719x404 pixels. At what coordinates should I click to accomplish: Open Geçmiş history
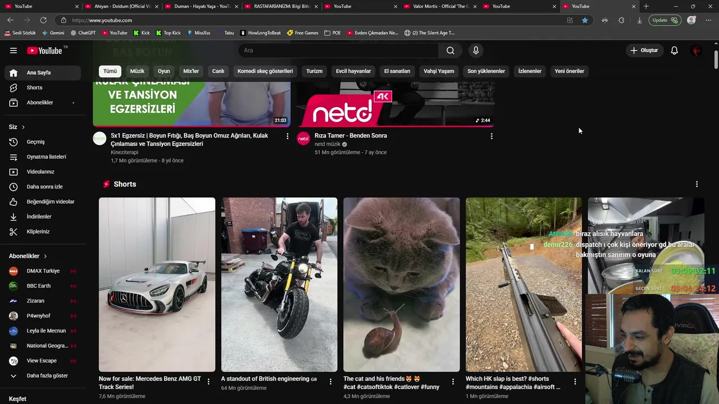pyautogui.click(x=43, y=142)
